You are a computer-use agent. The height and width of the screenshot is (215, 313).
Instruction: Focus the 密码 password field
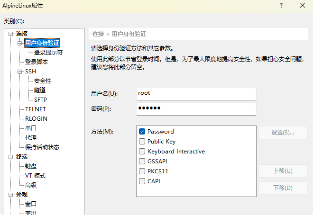(196, 108)
